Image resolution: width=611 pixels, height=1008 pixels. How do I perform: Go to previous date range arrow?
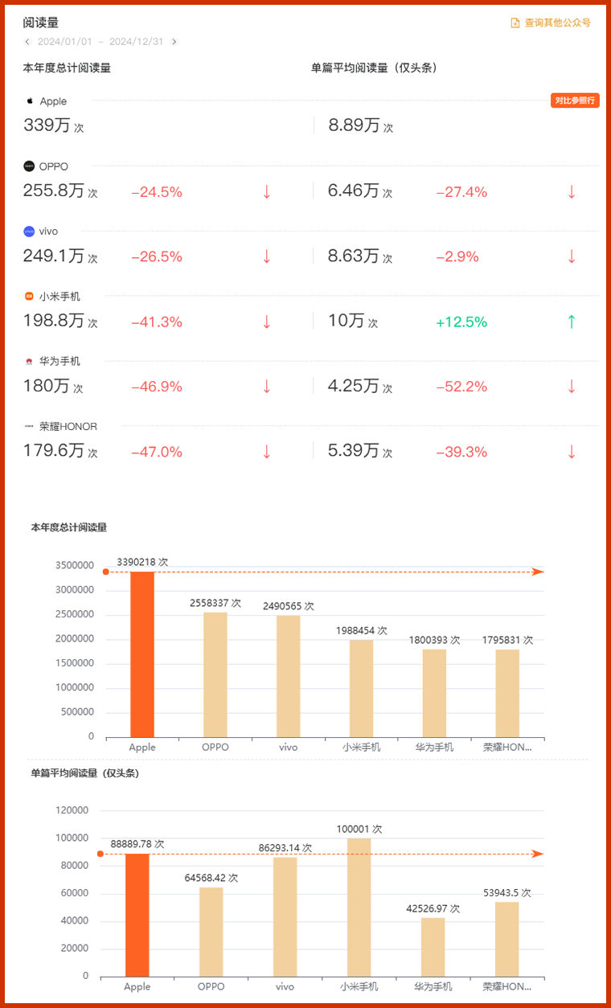click(27, 42)
